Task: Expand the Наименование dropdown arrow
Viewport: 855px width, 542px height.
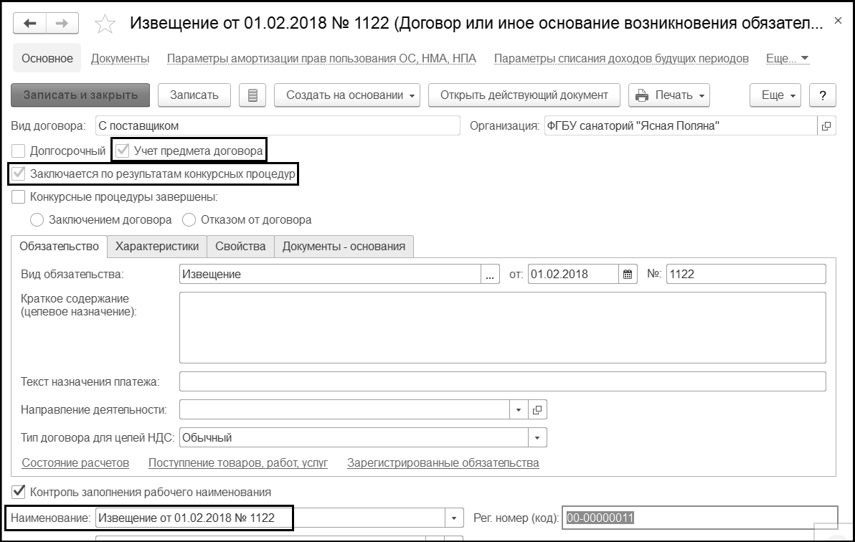Action: coord(453,518)
